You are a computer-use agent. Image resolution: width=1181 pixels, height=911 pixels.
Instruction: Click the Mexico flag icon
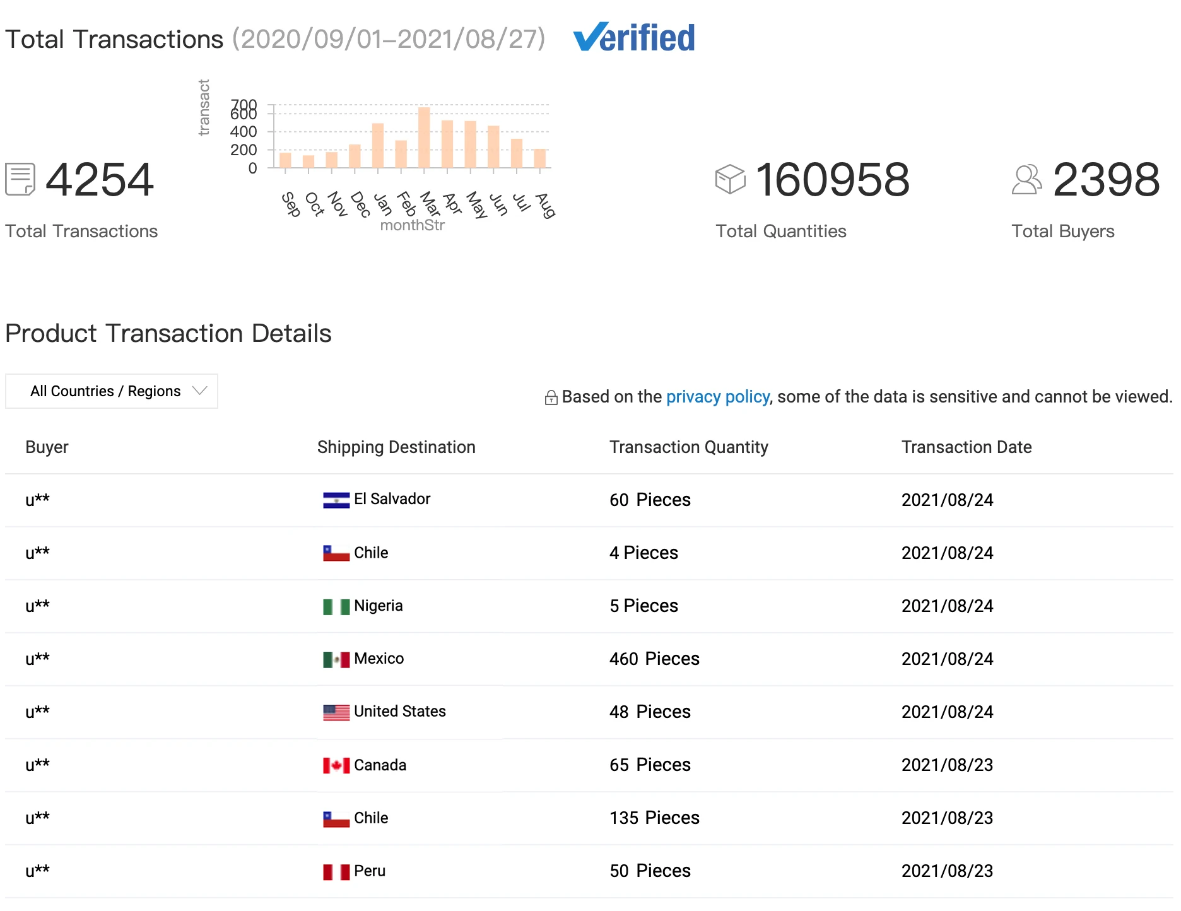[336, 660]
